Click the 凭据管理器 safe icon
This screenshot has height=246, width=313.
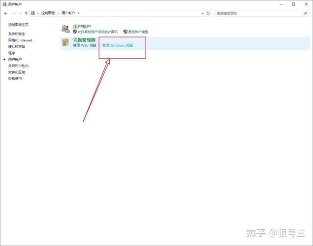65,42
